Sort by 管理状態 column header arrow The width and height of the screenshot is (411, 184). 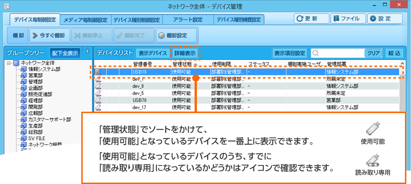195,64
